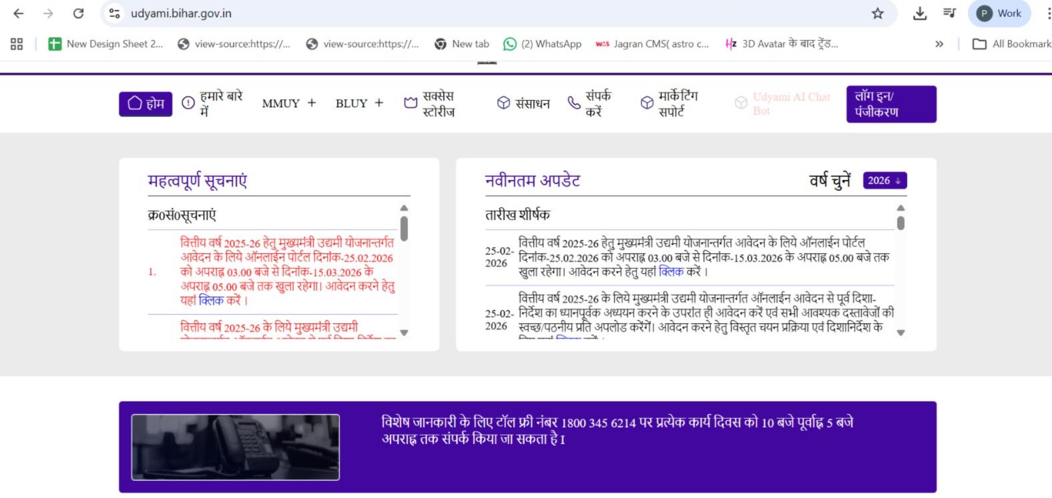This screenshot has height=498, width=1052.
Task: Open the हमारे बारे में menu item
Action: (x=221, y=103)
